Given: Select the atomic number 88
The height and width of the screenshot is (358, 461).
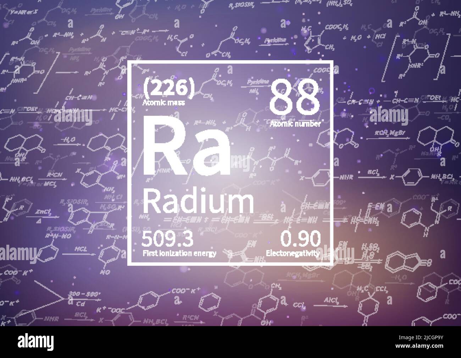Looking at the screenshot, I should point(295,96).
